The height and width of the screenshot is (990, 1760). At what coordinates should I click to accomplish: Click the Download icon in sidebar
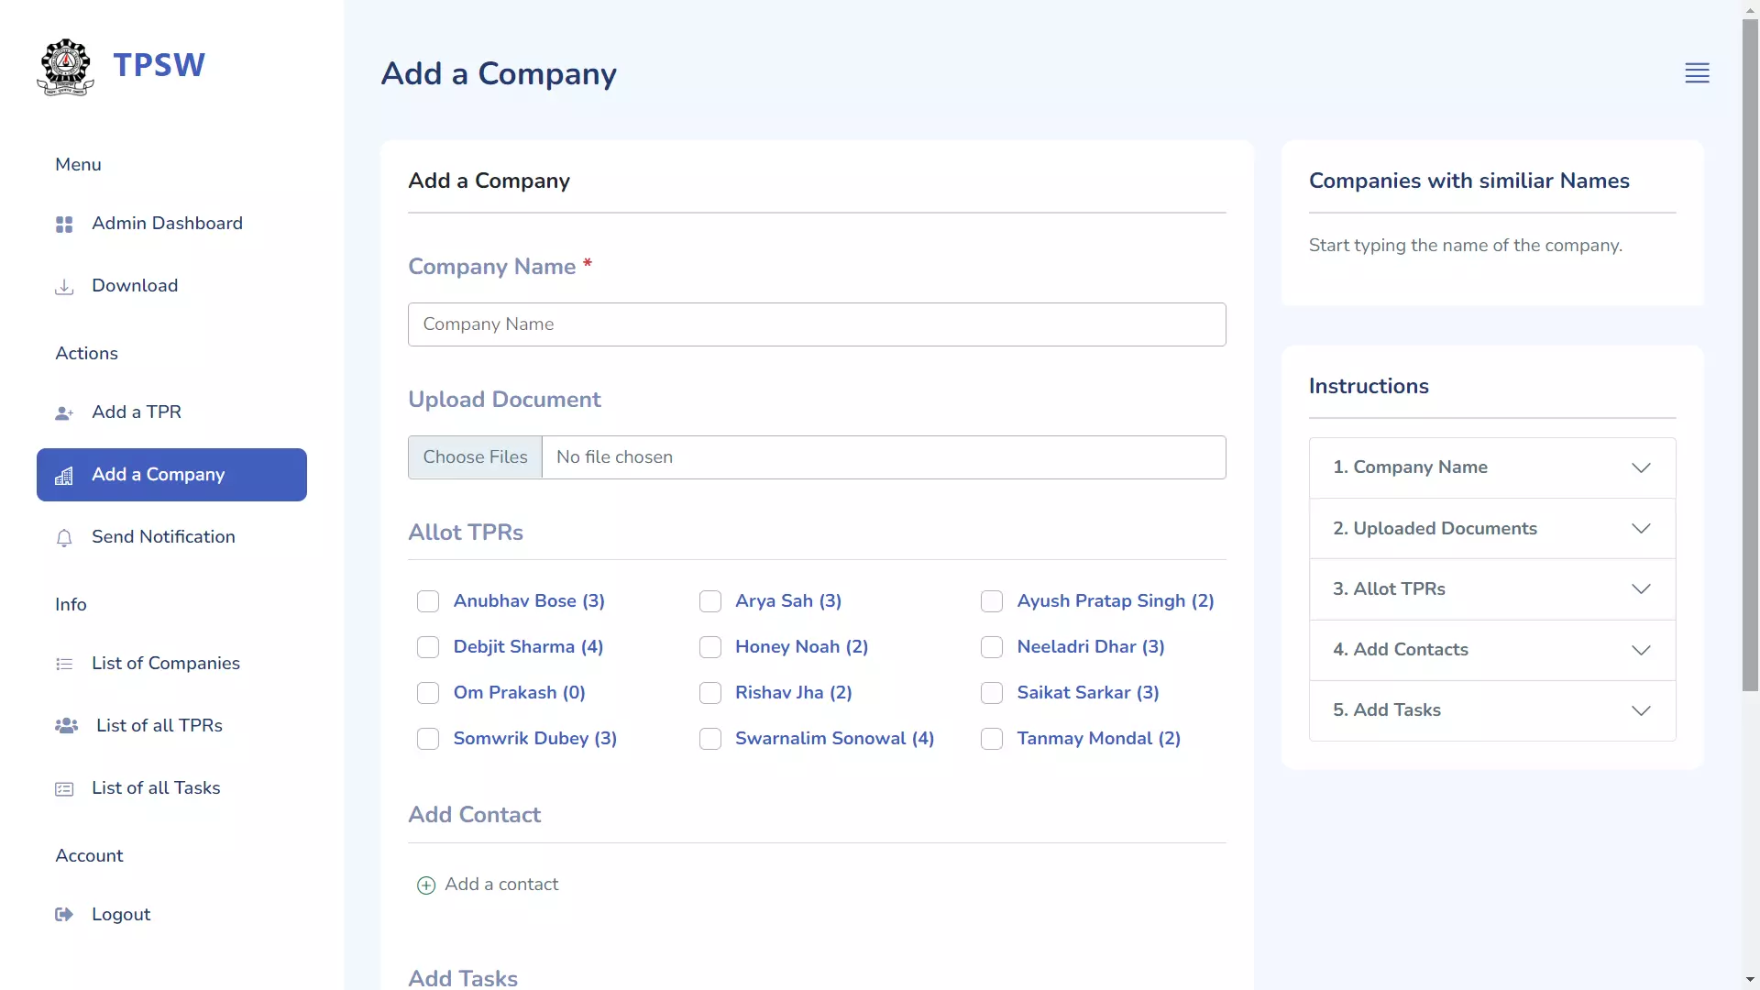click(63, 287)
